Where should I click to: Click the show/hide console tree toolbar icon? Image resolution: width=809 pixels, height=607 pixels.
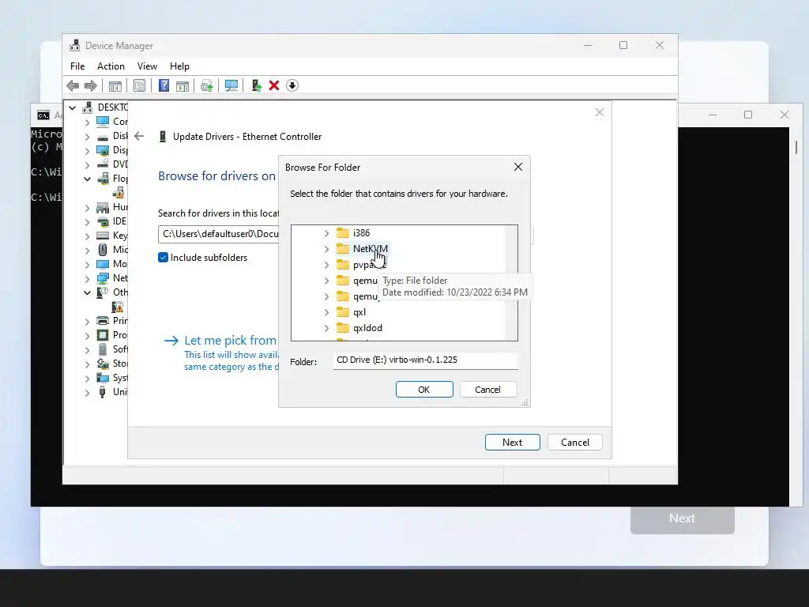point(115,85)
